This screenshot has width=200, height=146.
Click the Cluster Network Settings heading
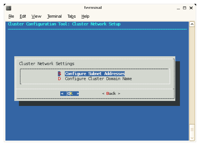click(47, 64)
